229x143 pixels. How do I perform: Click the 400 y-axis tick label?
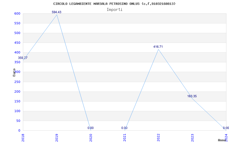pyautogui.click(x=17, y=53)
